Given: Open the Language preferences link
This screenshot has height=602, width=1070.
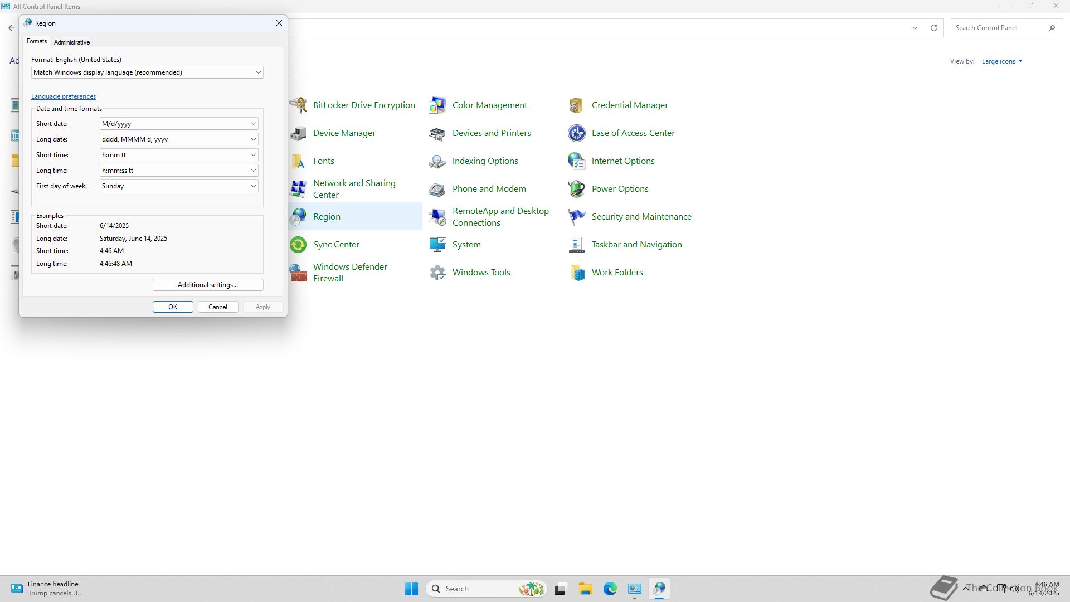Looking at the screenshot, I should tap(64, 96).
